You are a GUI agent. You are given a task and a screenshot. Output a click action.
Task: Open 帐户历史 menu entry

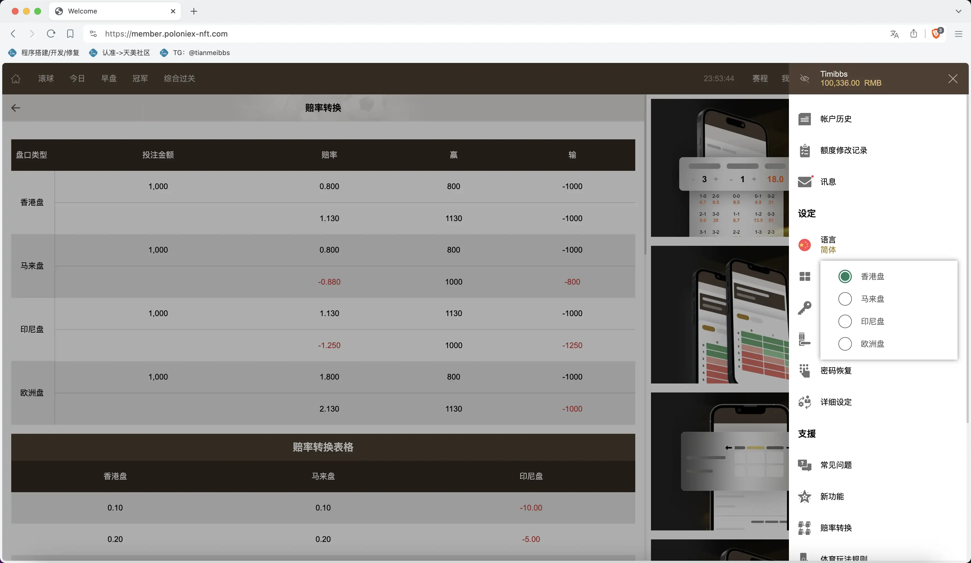click(836, 119)
